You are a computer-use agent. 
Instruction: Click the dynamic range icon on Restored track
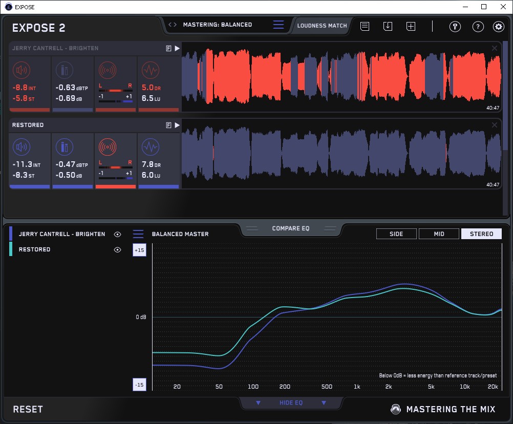coord(149,147)
